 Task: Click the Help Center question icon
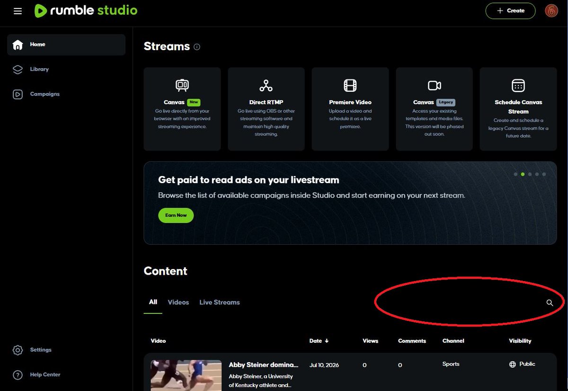18,375
